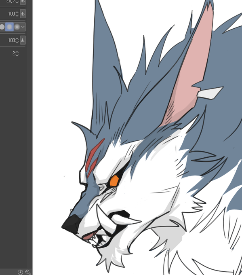Select the softest blurred brush edge preset

pyautogui.click(x=17, y=27)
